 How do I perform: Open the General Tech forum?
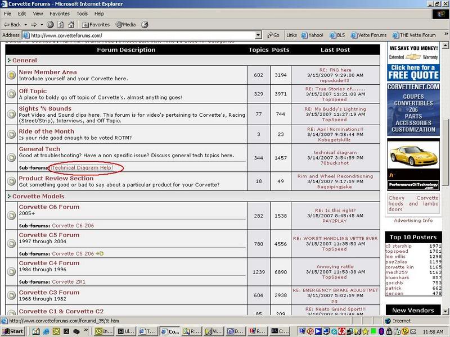(x=39, y=149)
